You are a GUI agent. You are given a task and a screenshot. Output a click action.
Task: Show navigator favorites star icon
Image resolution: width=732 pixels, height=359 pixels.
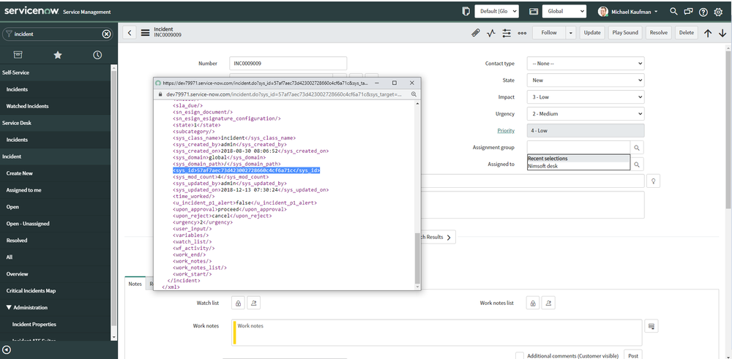pos(57,55)
